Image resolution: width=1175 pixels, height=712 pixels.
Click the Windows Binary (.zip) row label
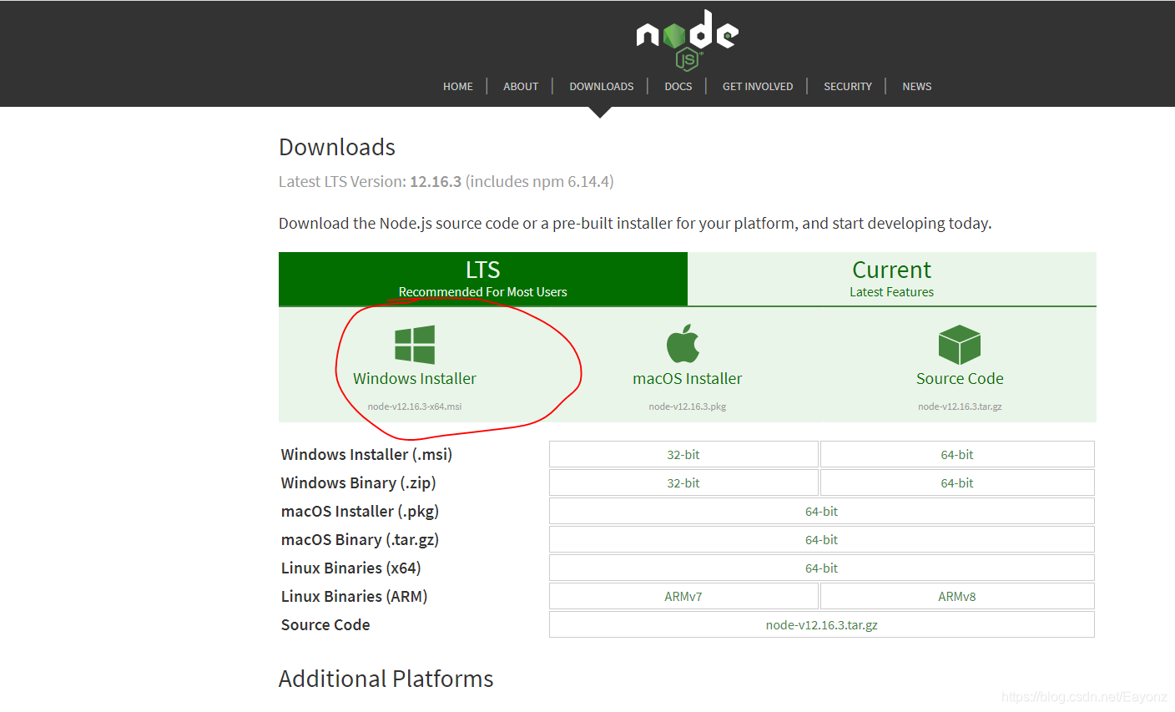pos(359,482)
